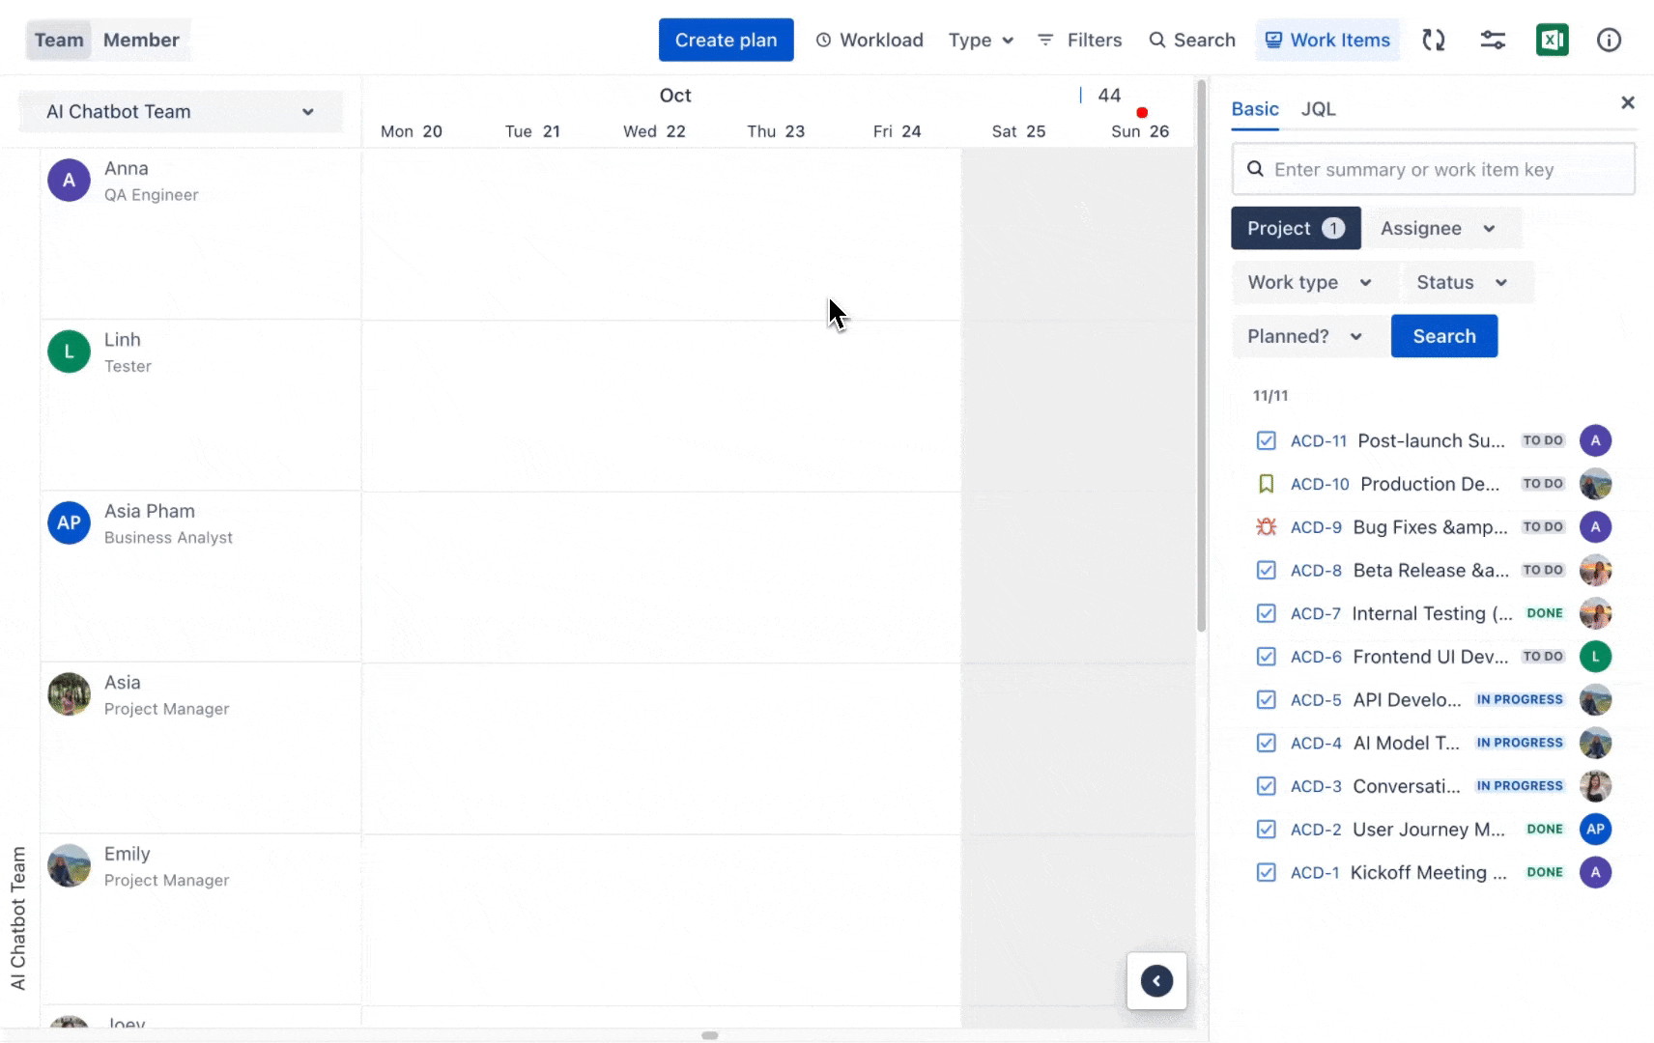
Task: Click the Create plan button
Action: point(726,40)
